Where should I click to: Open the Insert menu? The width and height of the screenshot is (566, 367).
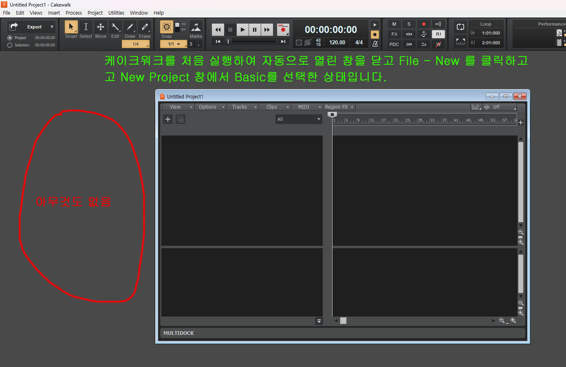click(x=54, y=13)
